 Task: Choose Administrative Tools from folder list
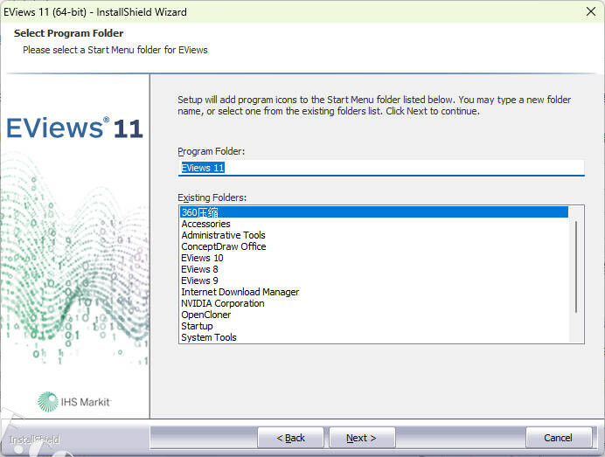coord(223,235)
